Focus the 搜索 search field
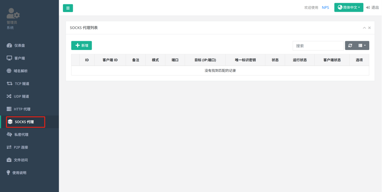The height and width of the screenshot is (192, 382). [x=318, y=46]
